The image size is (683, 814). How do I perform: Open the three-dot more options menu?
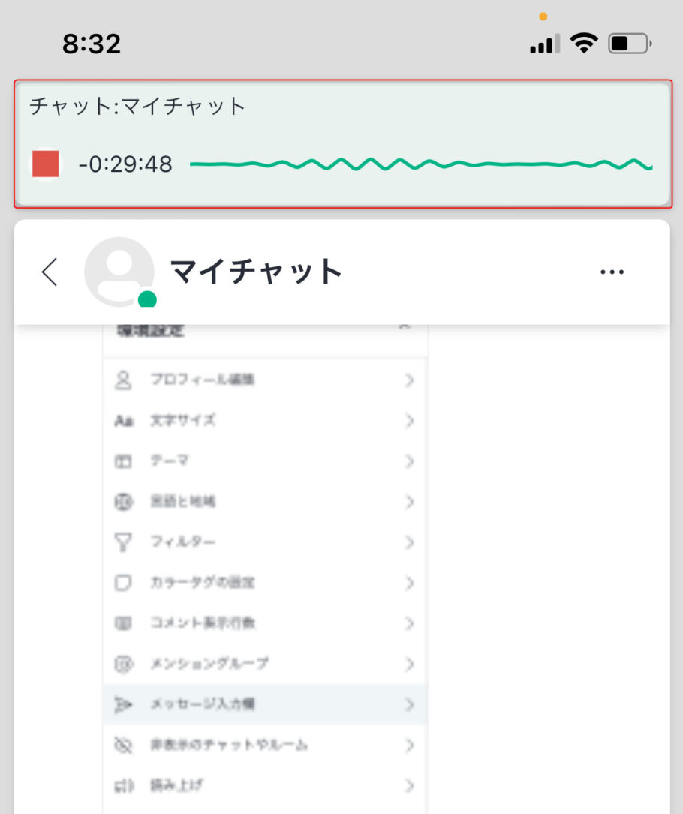tap(612, 272)
